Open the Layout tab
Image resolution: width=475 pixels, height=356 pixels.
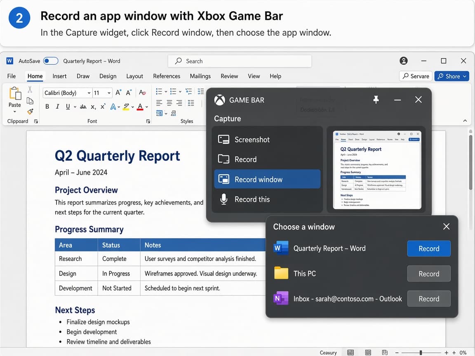coord(134,76)
